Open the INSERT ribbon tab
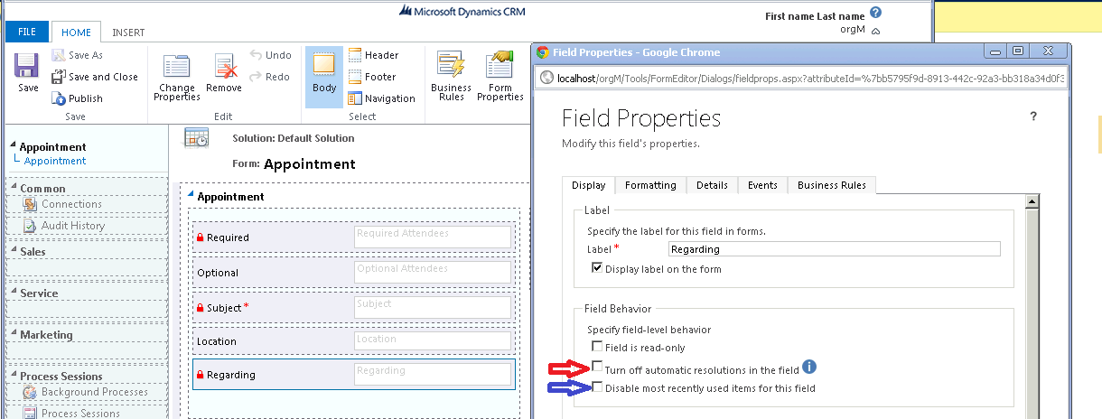Viewport: 1102px width, 419px height. pos(128,33)
